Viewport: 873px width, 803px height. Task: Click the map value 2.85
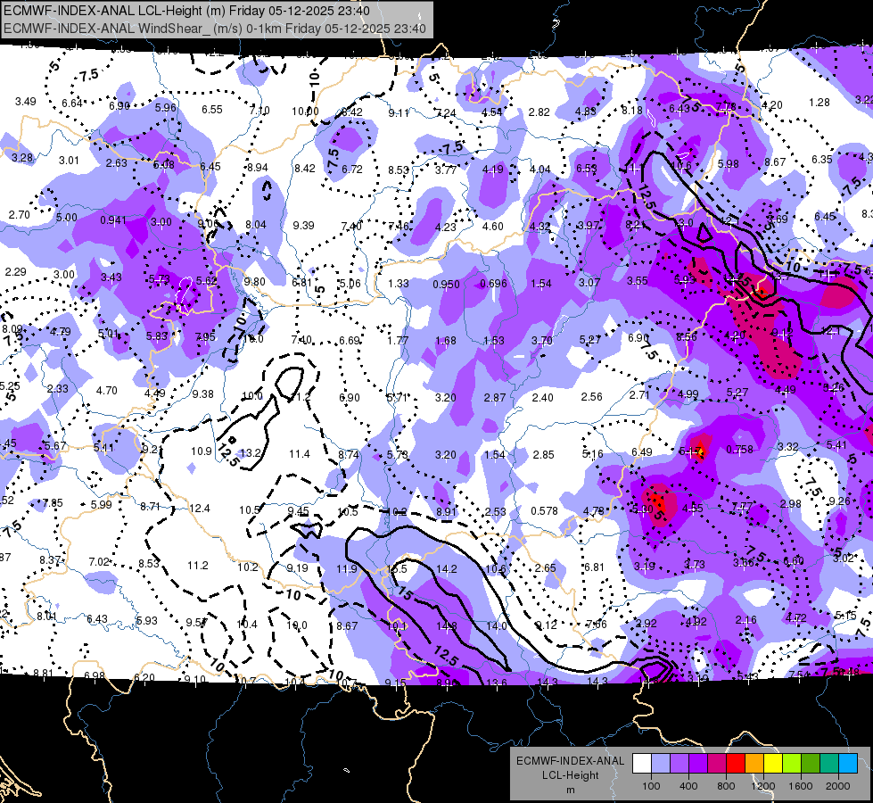click(543, 455)
